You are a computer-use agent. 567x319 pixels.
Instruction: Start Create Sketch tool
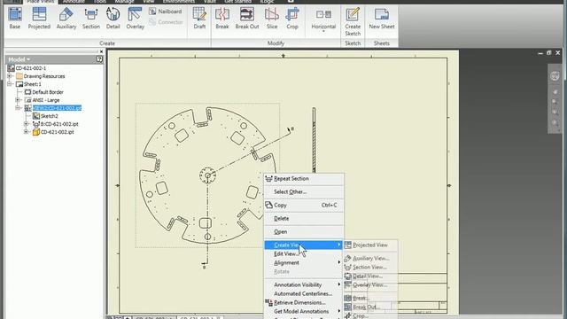pos(353,21)
